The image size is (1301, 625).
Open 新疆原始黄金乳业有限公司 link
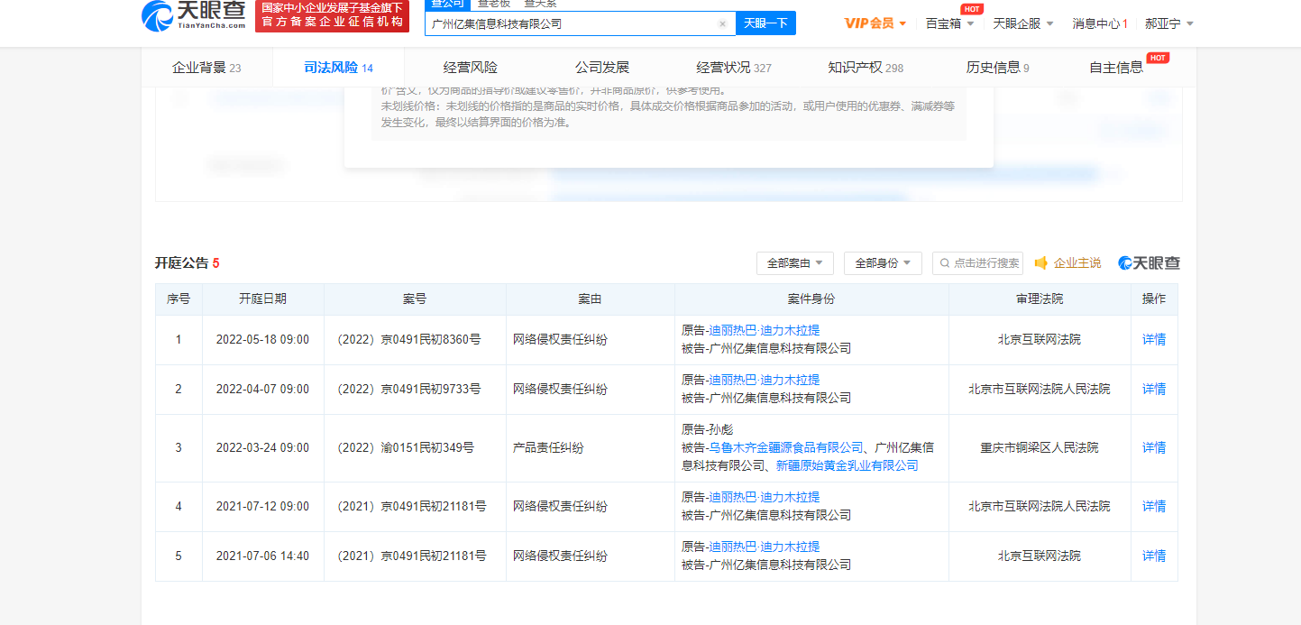point(847,465)
